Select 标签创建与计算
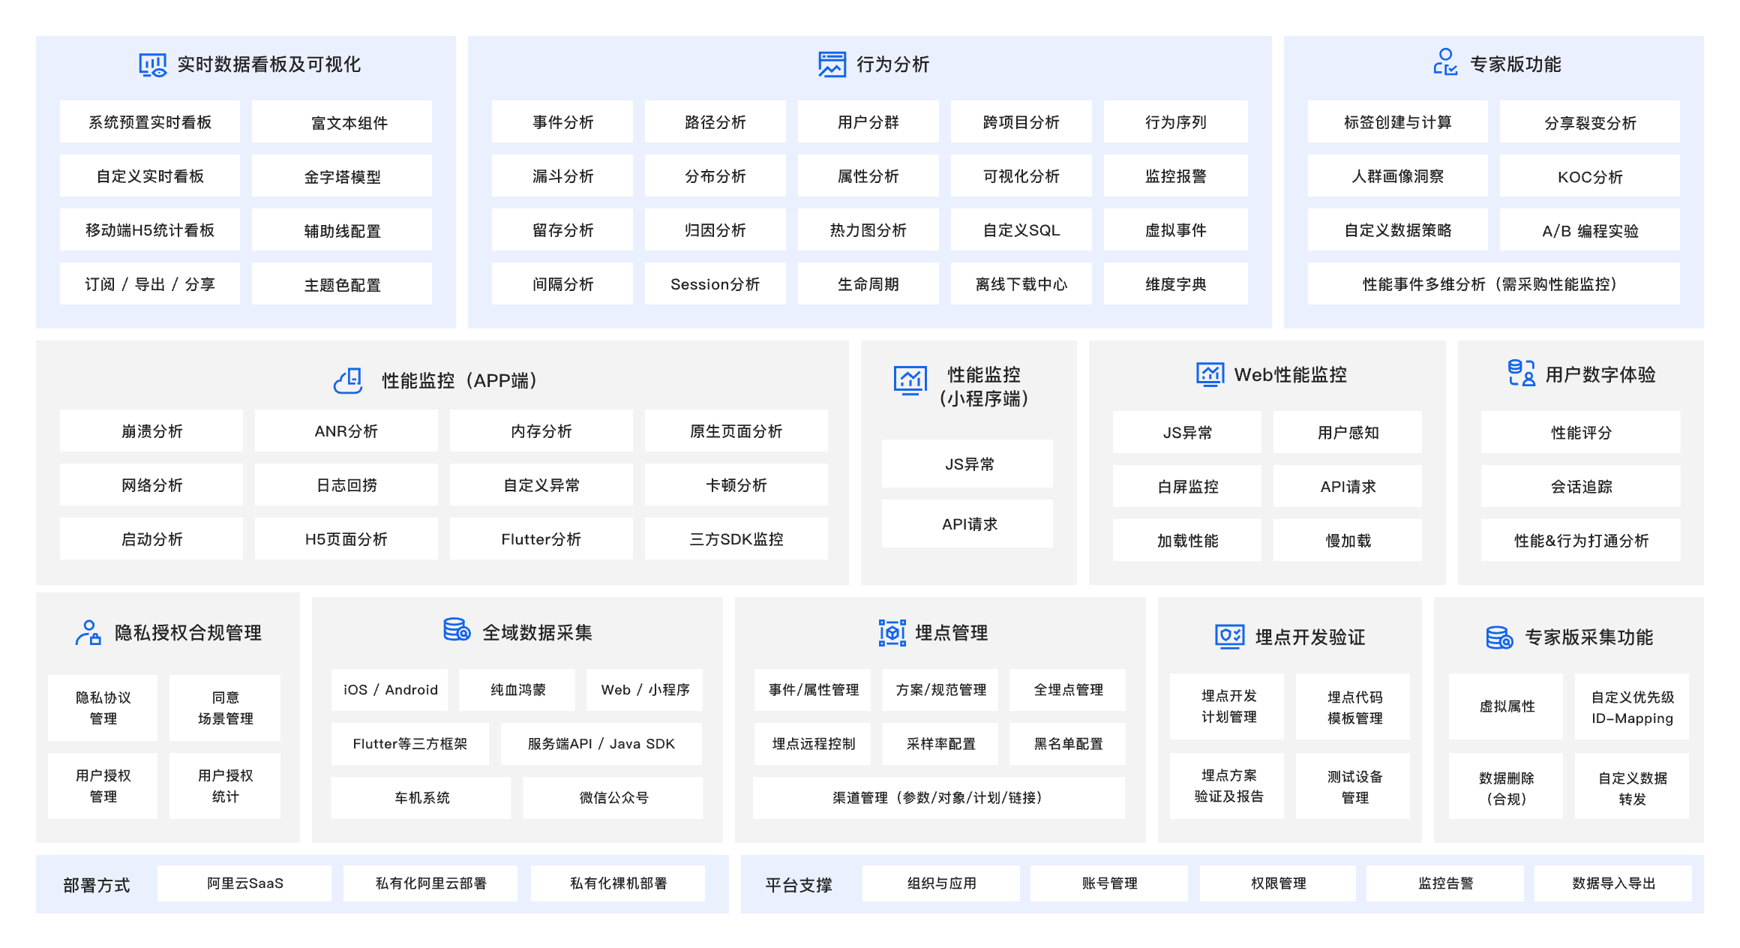 tap(1398, 121)
